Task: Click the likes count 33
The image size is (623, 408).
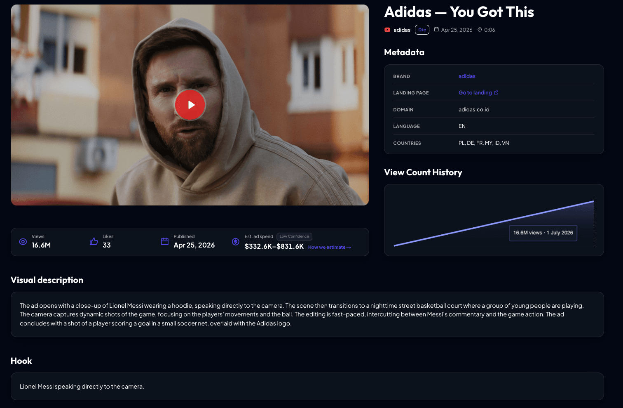Action: 107,245
